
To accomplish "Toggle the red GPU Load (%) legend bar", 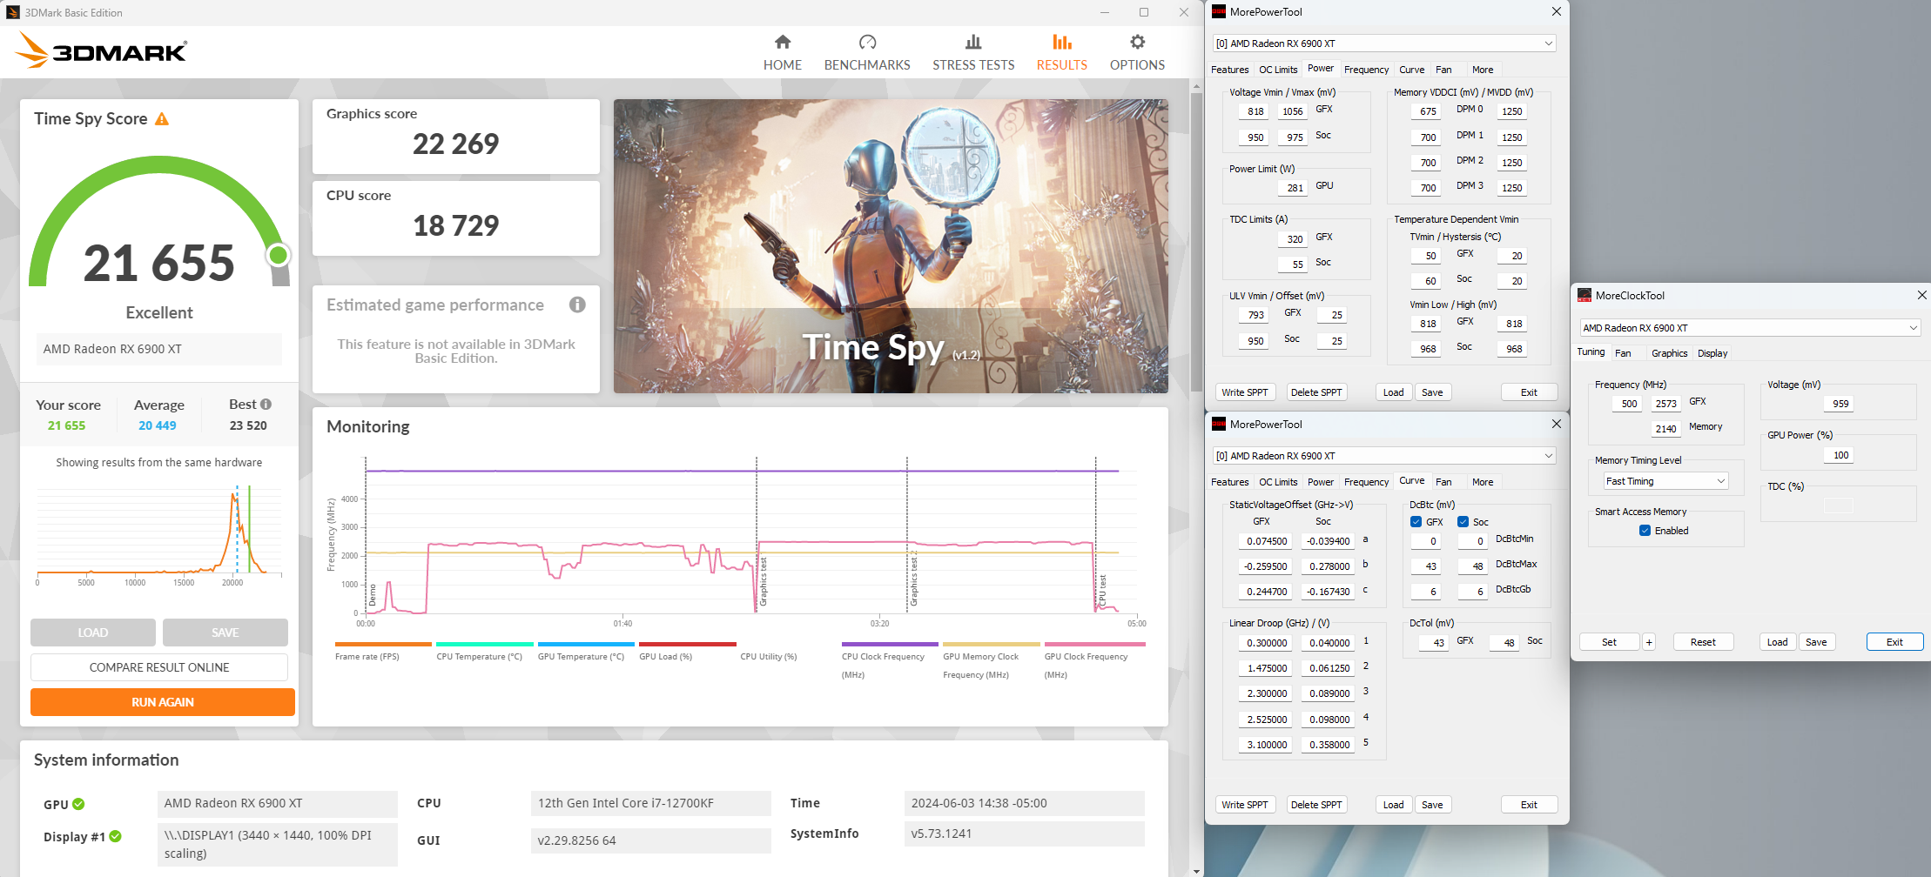I will click(x=688, y=645).
